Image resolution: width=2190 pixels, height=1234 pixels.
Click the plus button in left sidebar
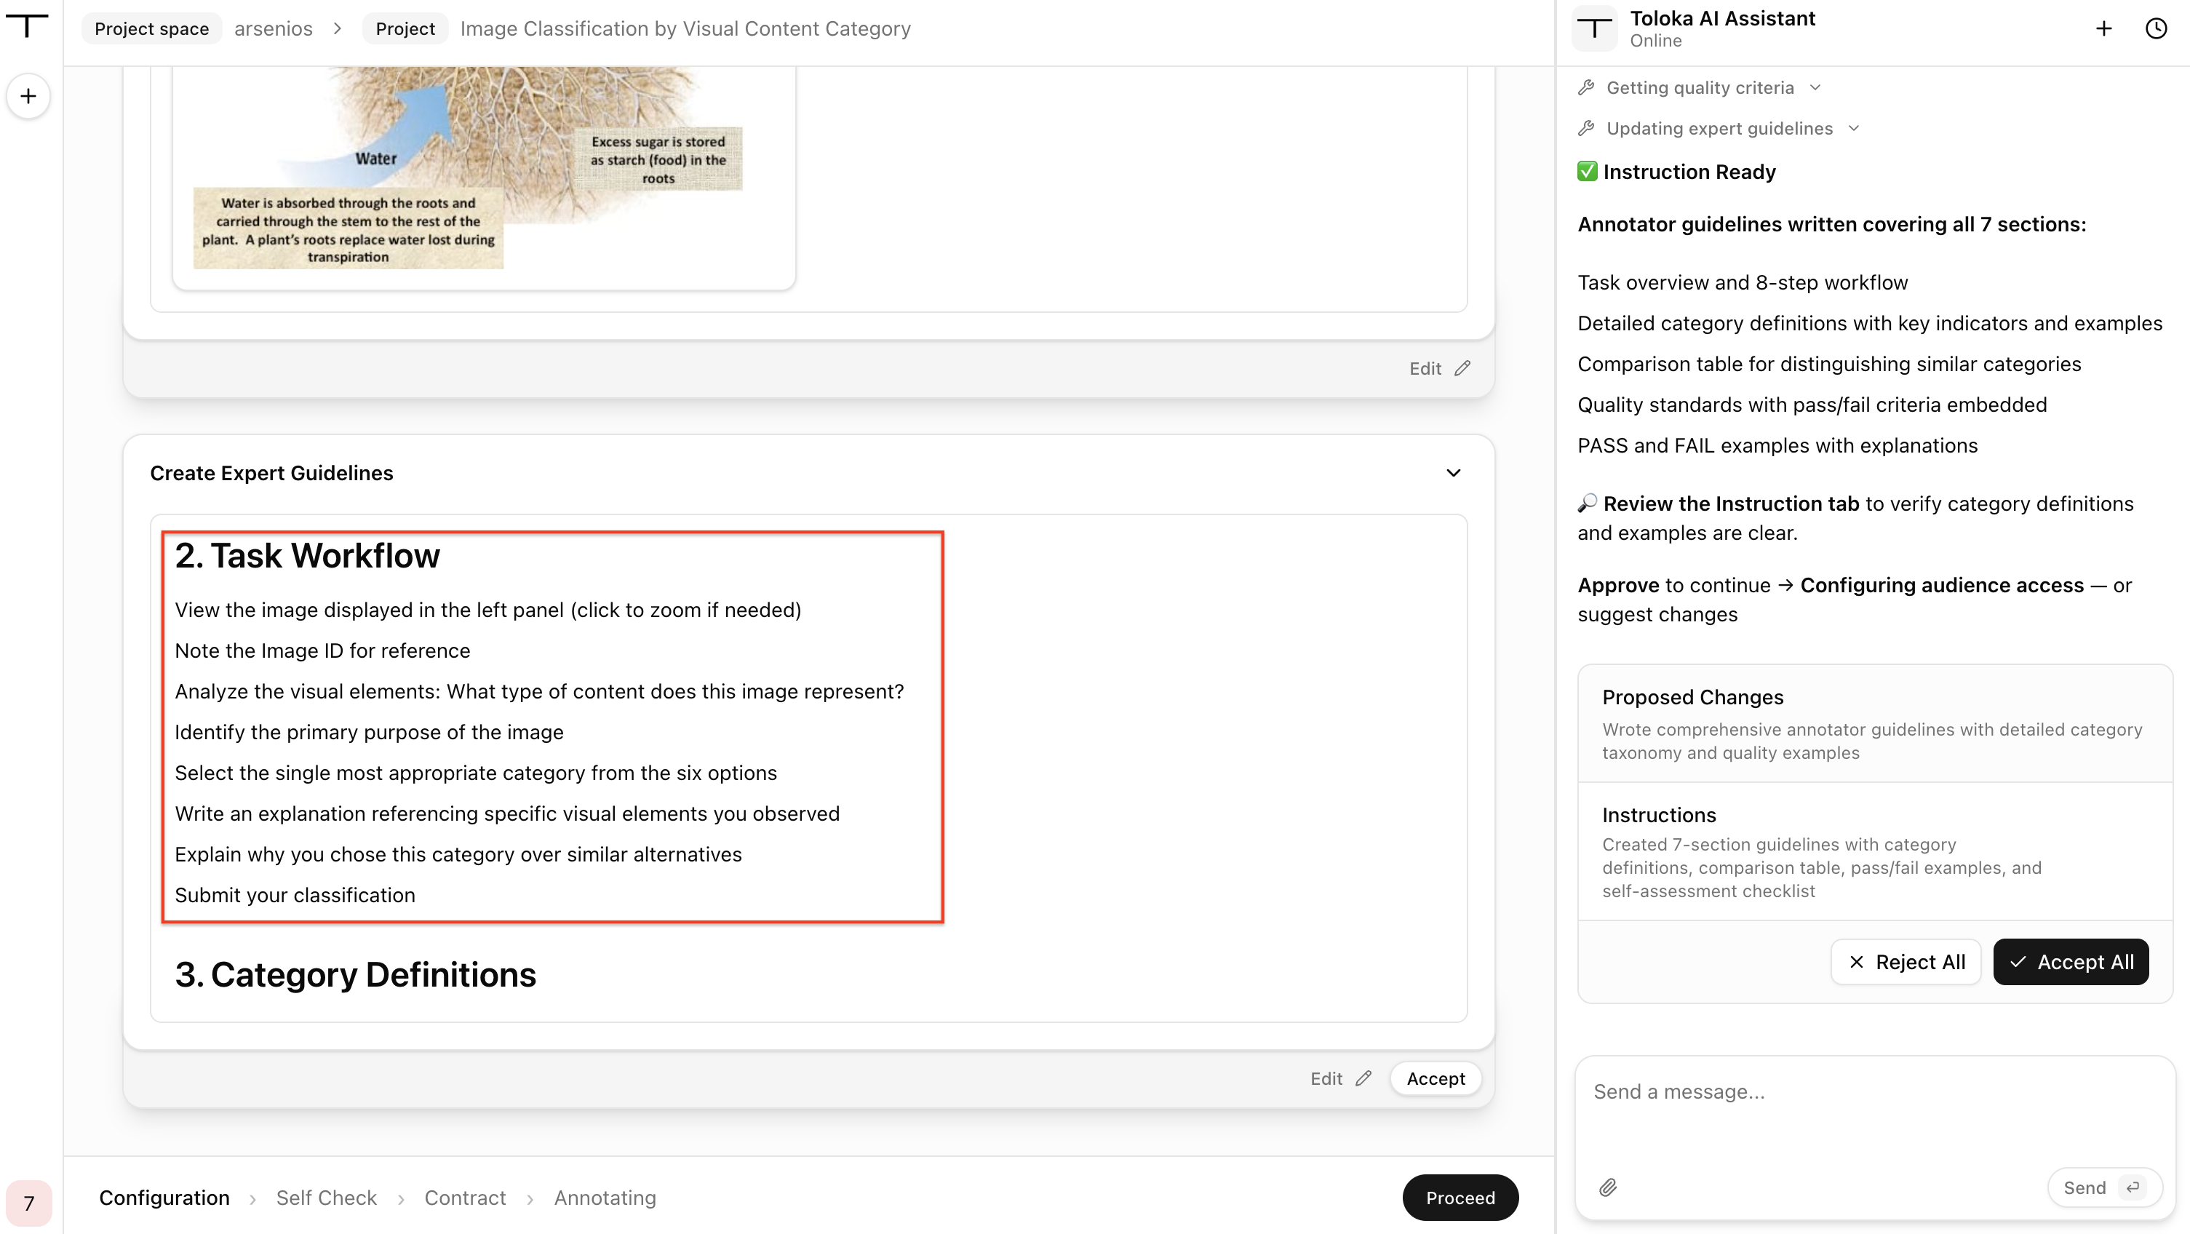28,96
